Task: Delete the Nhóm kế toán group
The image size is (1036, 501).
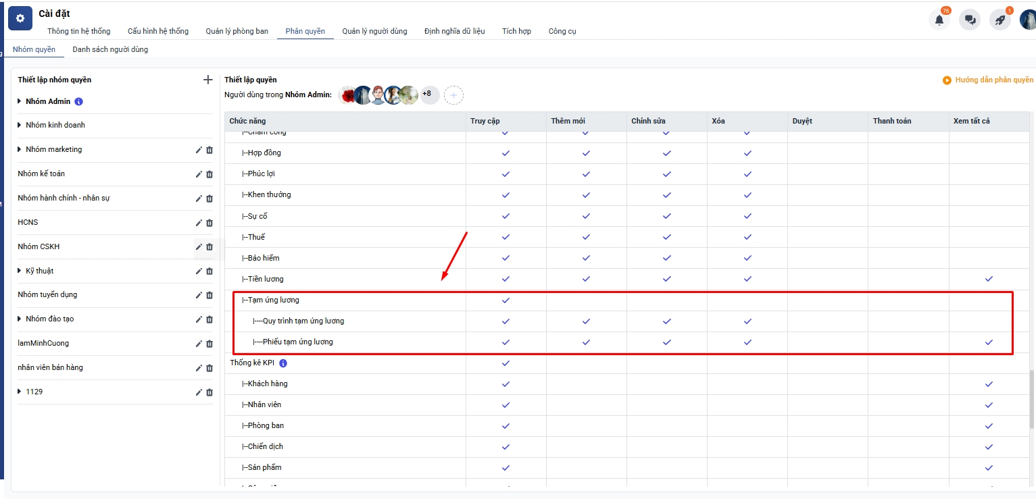Action: tap(209, 174)
